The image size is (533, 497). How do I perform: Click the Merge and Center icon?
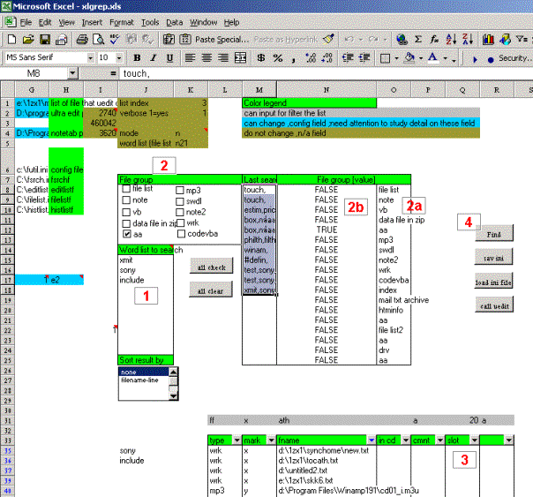239,57
